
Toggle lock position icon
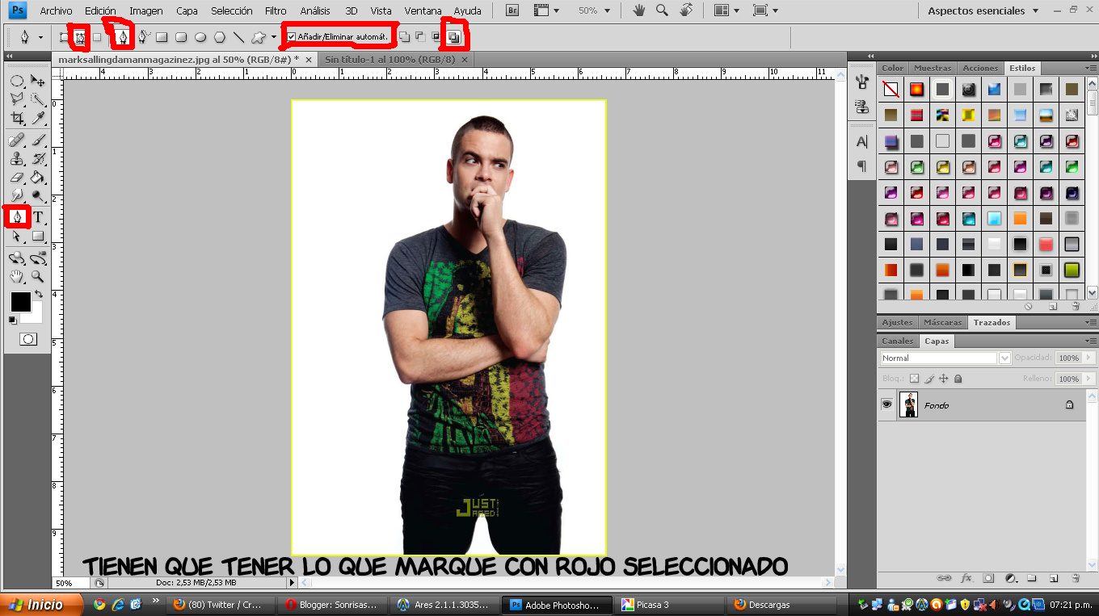click(x=943, y=378)
